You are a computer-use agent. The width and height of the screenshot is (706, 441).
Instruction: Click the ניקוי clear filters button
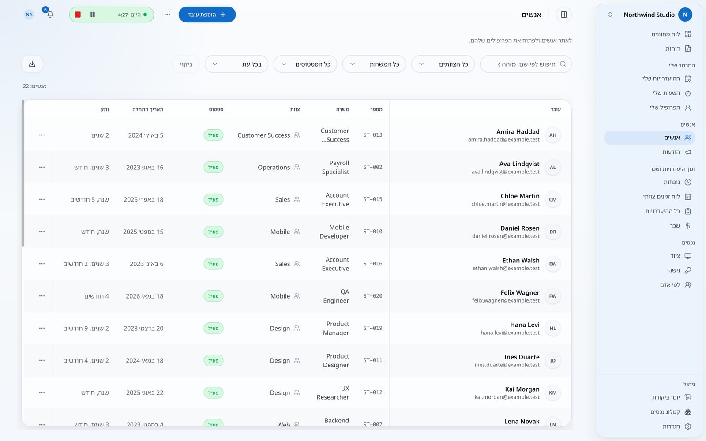click(186, 64)
